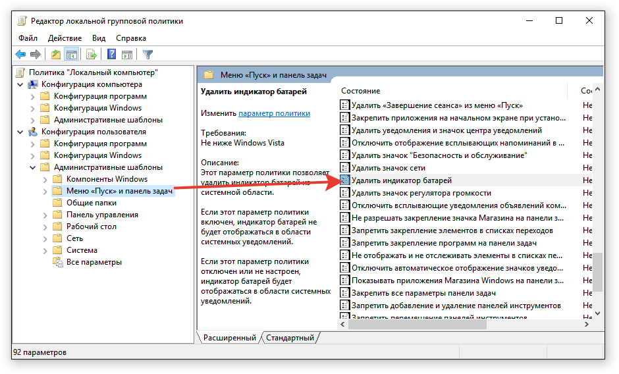This screenshot has width=619, height=374.
Task: Open the Help question mark icon
Action: click(112, 54)
